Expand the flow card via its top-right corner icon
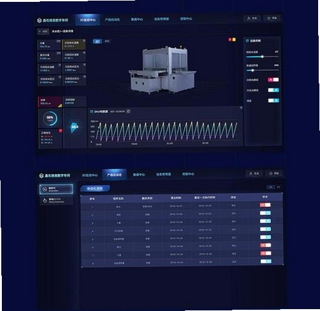This screenshot has width=320, height=311. coord(58,41)
